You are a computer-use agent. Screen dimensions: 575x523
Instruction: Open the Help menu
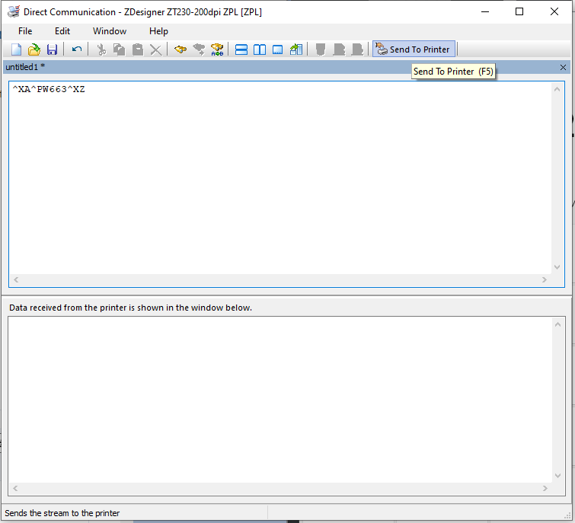click(x=158, y=31)
